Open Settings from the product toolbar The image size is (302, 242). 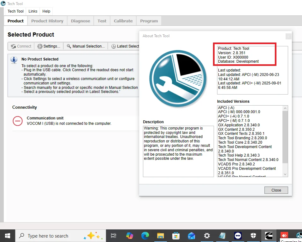pyautogui.click(x=49, y=46)
